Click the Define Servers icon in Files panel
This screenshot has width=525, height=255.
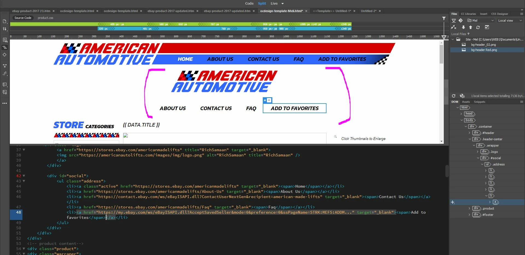pos(454,21)
